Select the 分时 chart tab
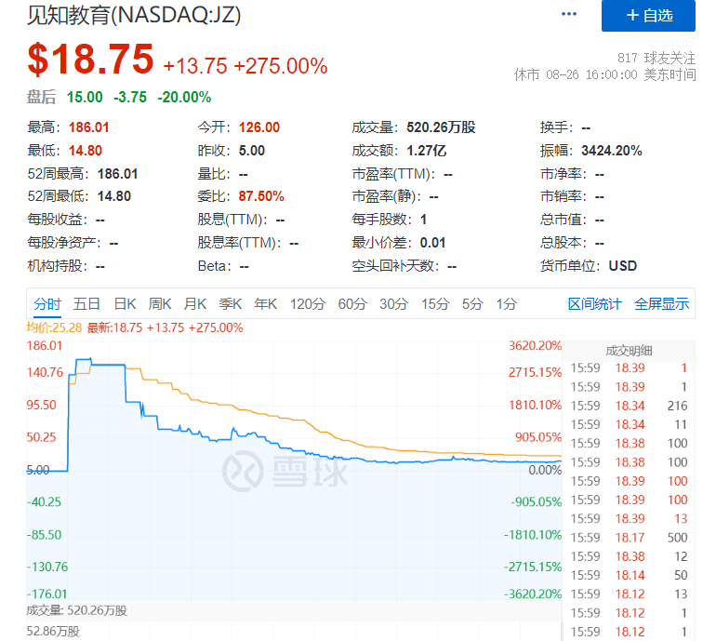This screenshot has width=716, height=641. 47,303
